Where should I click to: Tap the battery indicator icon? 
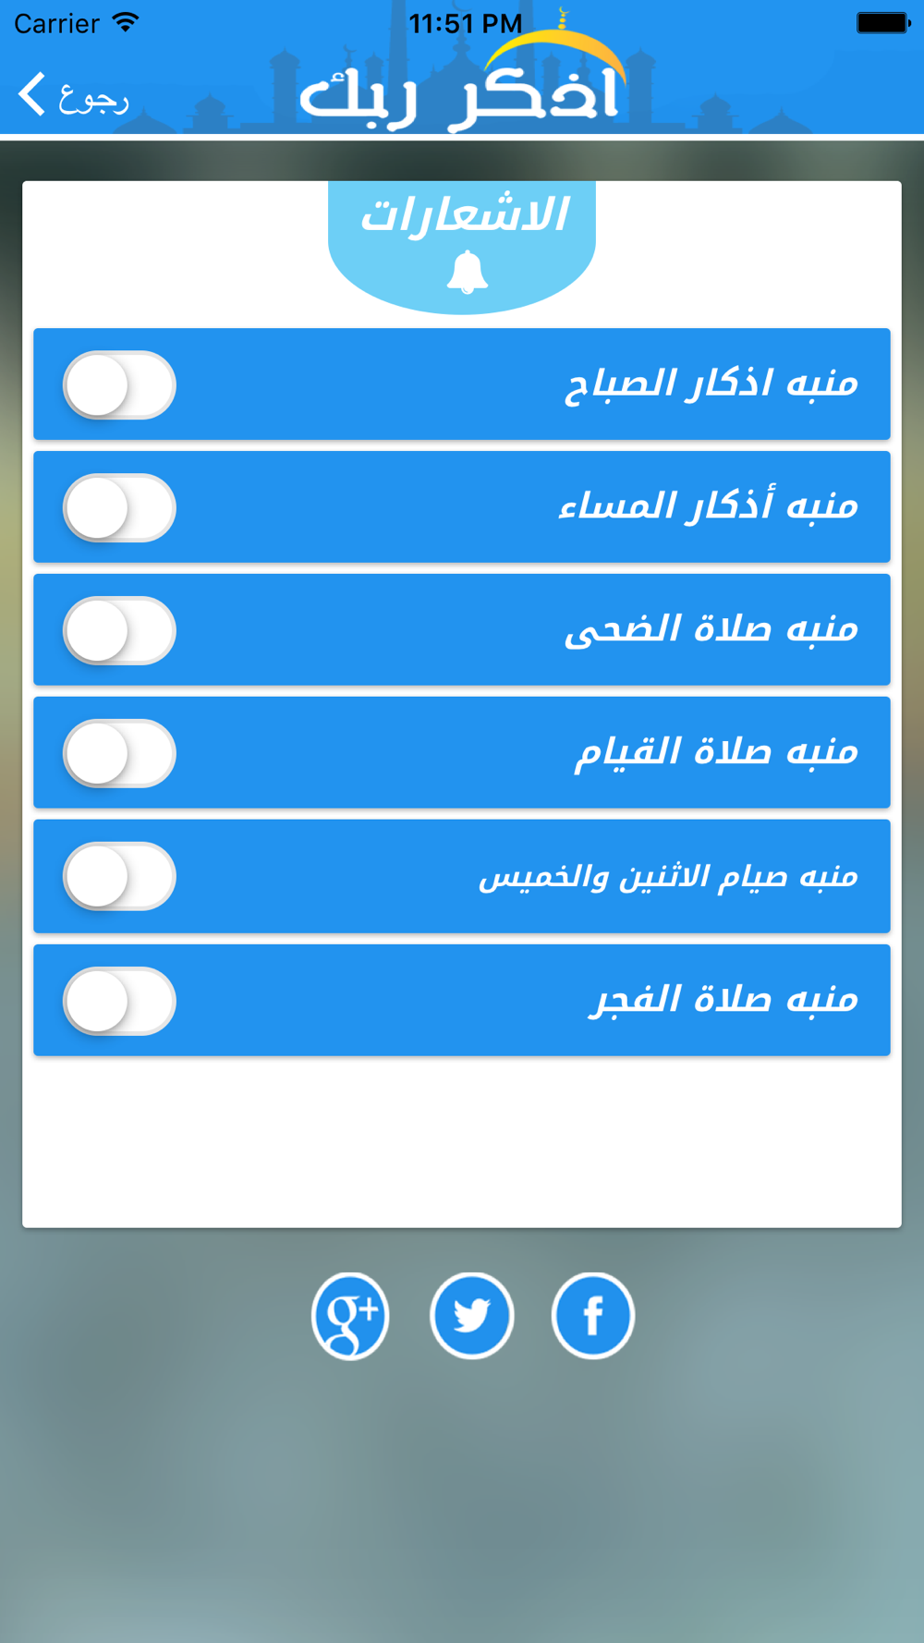tap(883, 22)
